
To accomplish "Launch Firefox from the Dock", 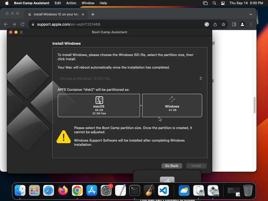I will pyautogui.click(x=63, y=191).
